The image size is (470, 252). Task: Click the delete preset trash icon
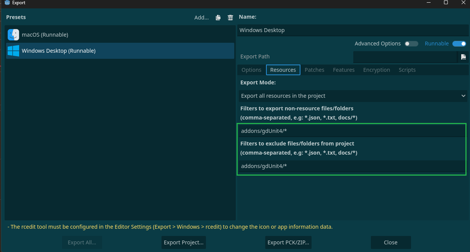point(230,18)
